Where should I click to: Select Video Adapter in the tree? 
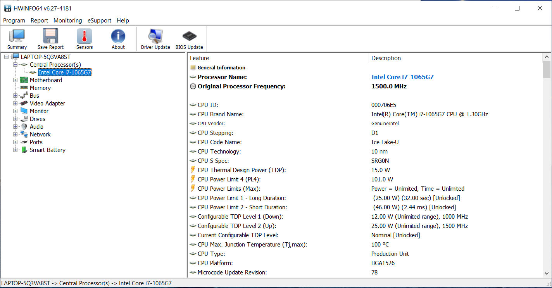point(47,103)
